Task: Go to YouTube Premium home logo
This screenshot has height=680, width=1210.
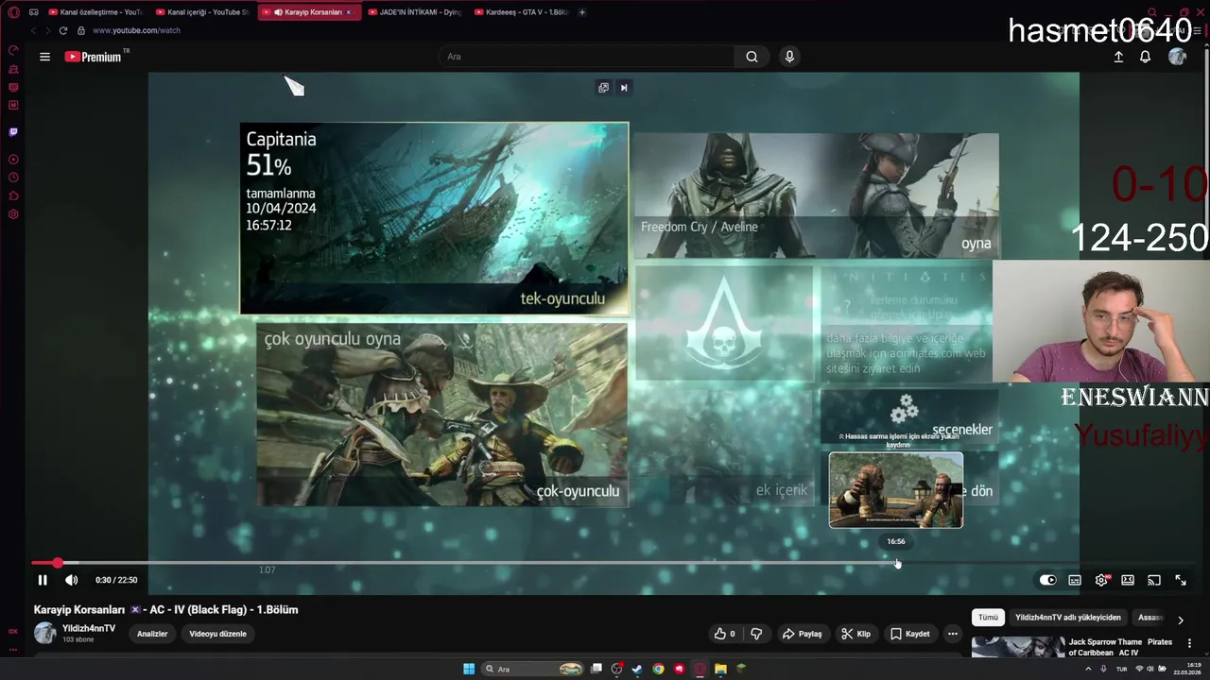Action: pos(93,57)
